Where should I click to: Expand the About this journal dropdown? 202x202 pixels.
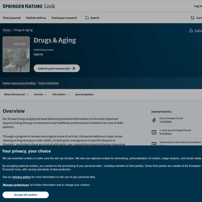click(16, 95)
